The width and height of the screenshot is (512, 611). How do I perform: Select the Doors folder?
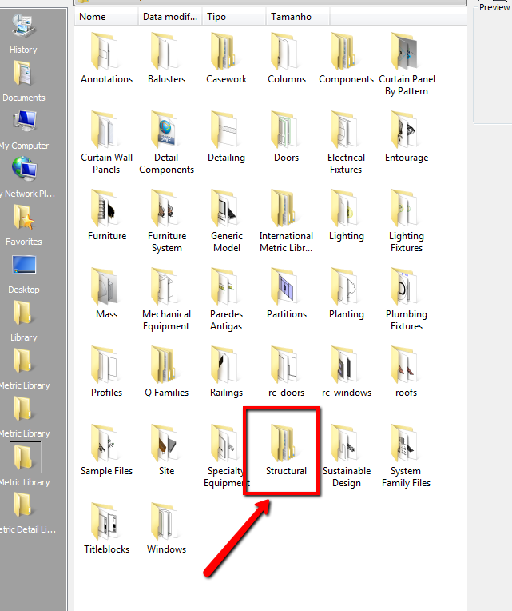pyautogui.click(x=286, y=137)
